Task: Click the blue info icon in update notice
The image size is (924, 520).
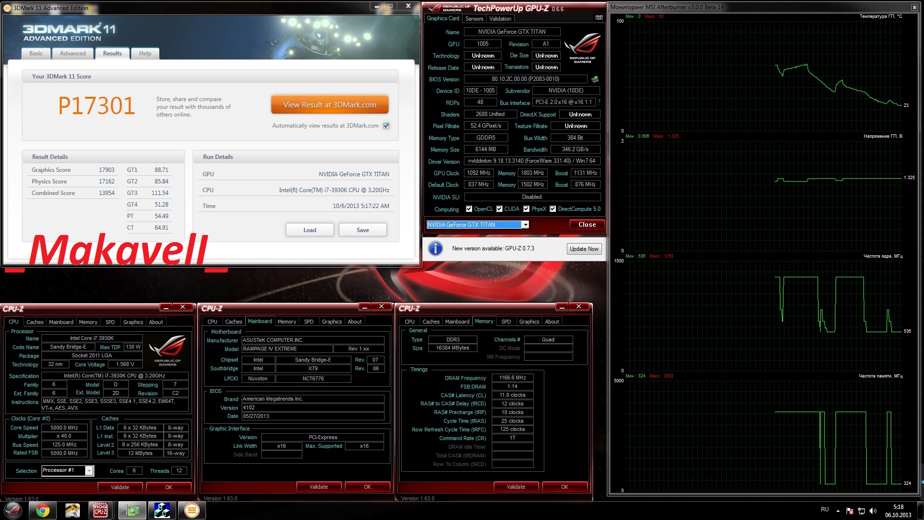Action: click(436, 248)
